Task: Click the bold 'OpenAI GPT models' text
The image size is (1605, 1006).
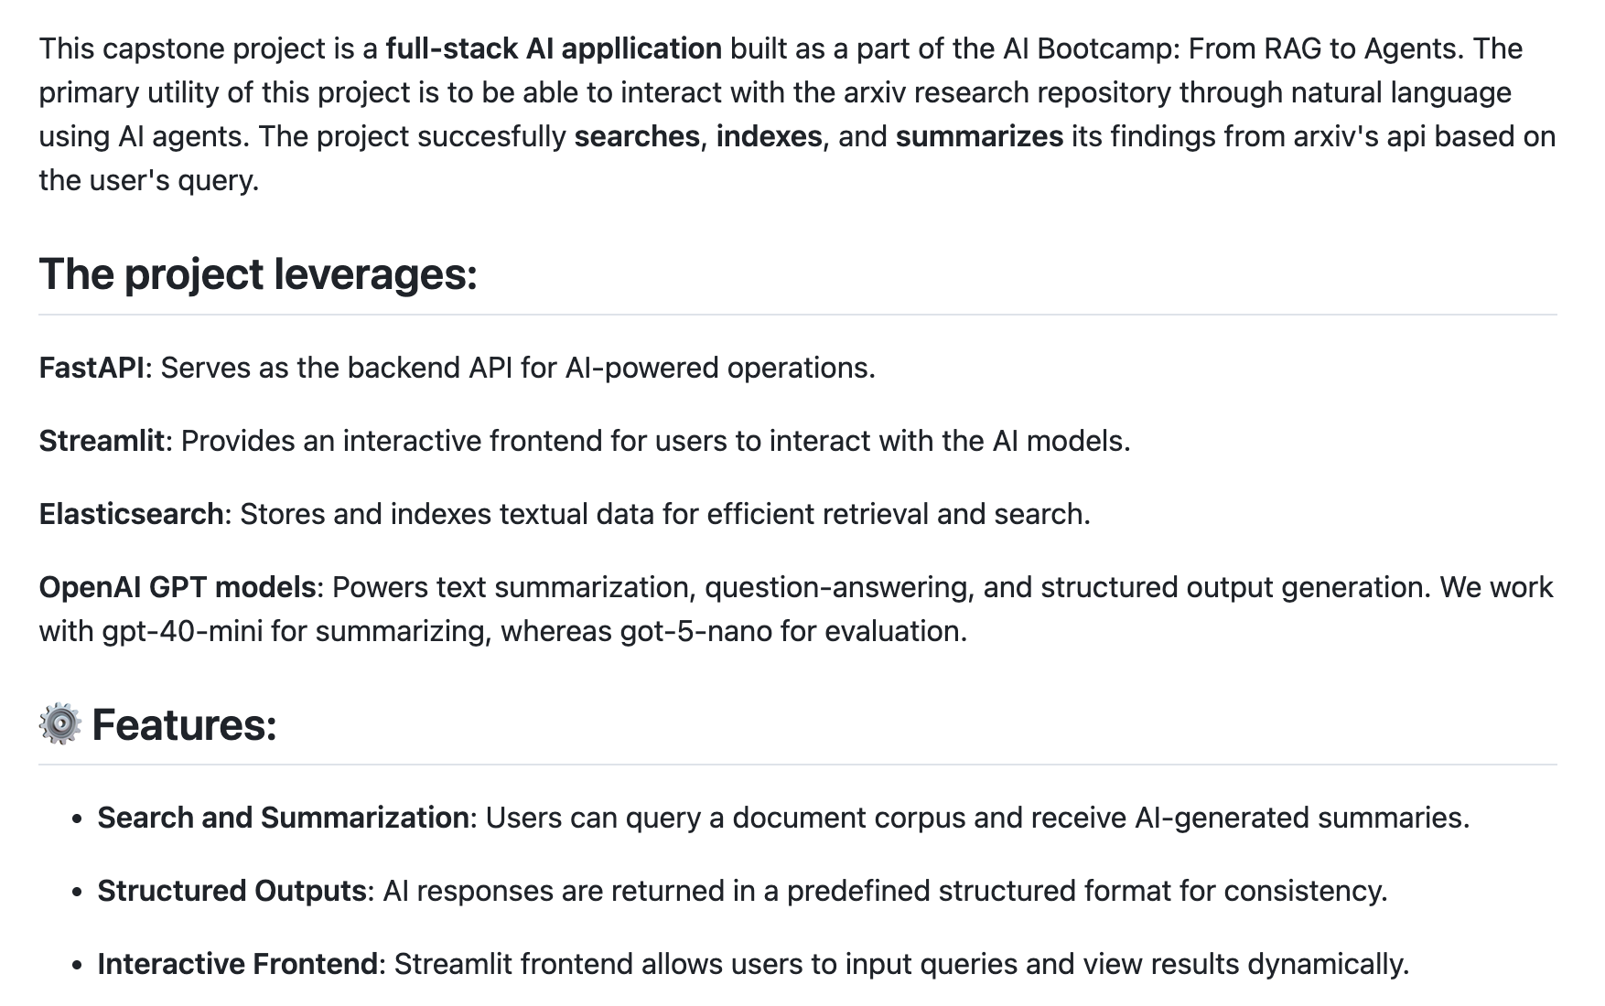Action: tap(178, 587)
